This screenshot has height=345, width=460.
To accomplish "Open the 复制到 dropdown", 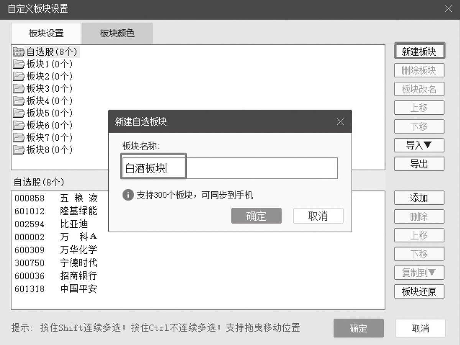I will (x=419, y=273).
